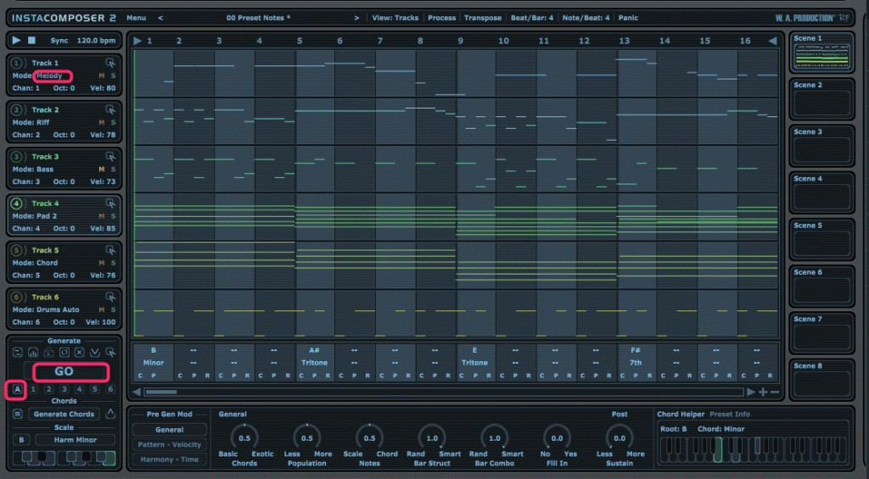Viewport: 869px width, 479px height.
Task: Change the Beat/Bar: 4 setting
Action: [x=532, y=18]
